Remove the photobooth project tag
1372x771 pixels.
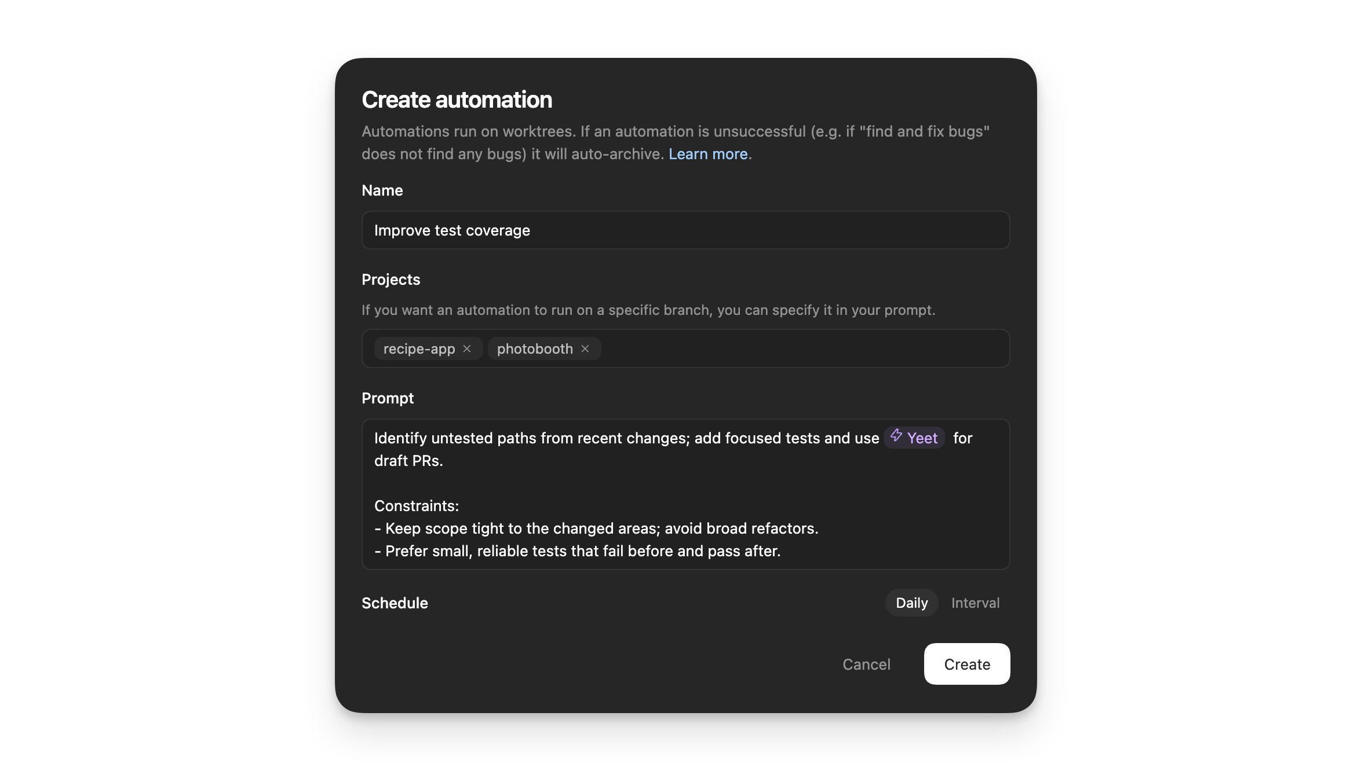point(585,348)
